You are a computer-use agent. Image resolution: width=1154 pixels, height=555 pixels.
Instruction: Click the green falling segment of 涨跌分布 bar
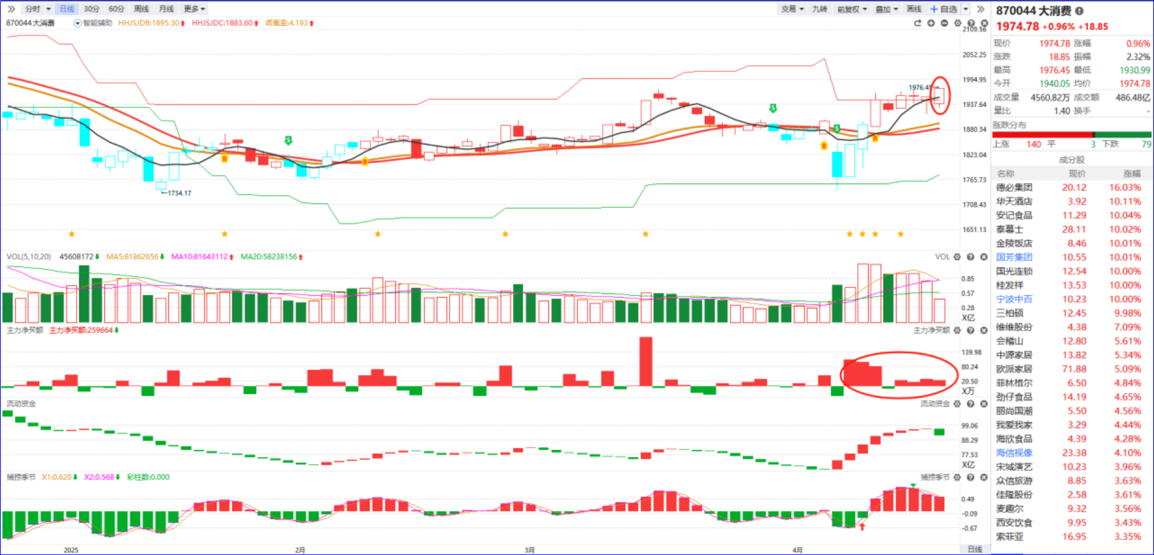pyautogui.click(x=1124, y=135)
